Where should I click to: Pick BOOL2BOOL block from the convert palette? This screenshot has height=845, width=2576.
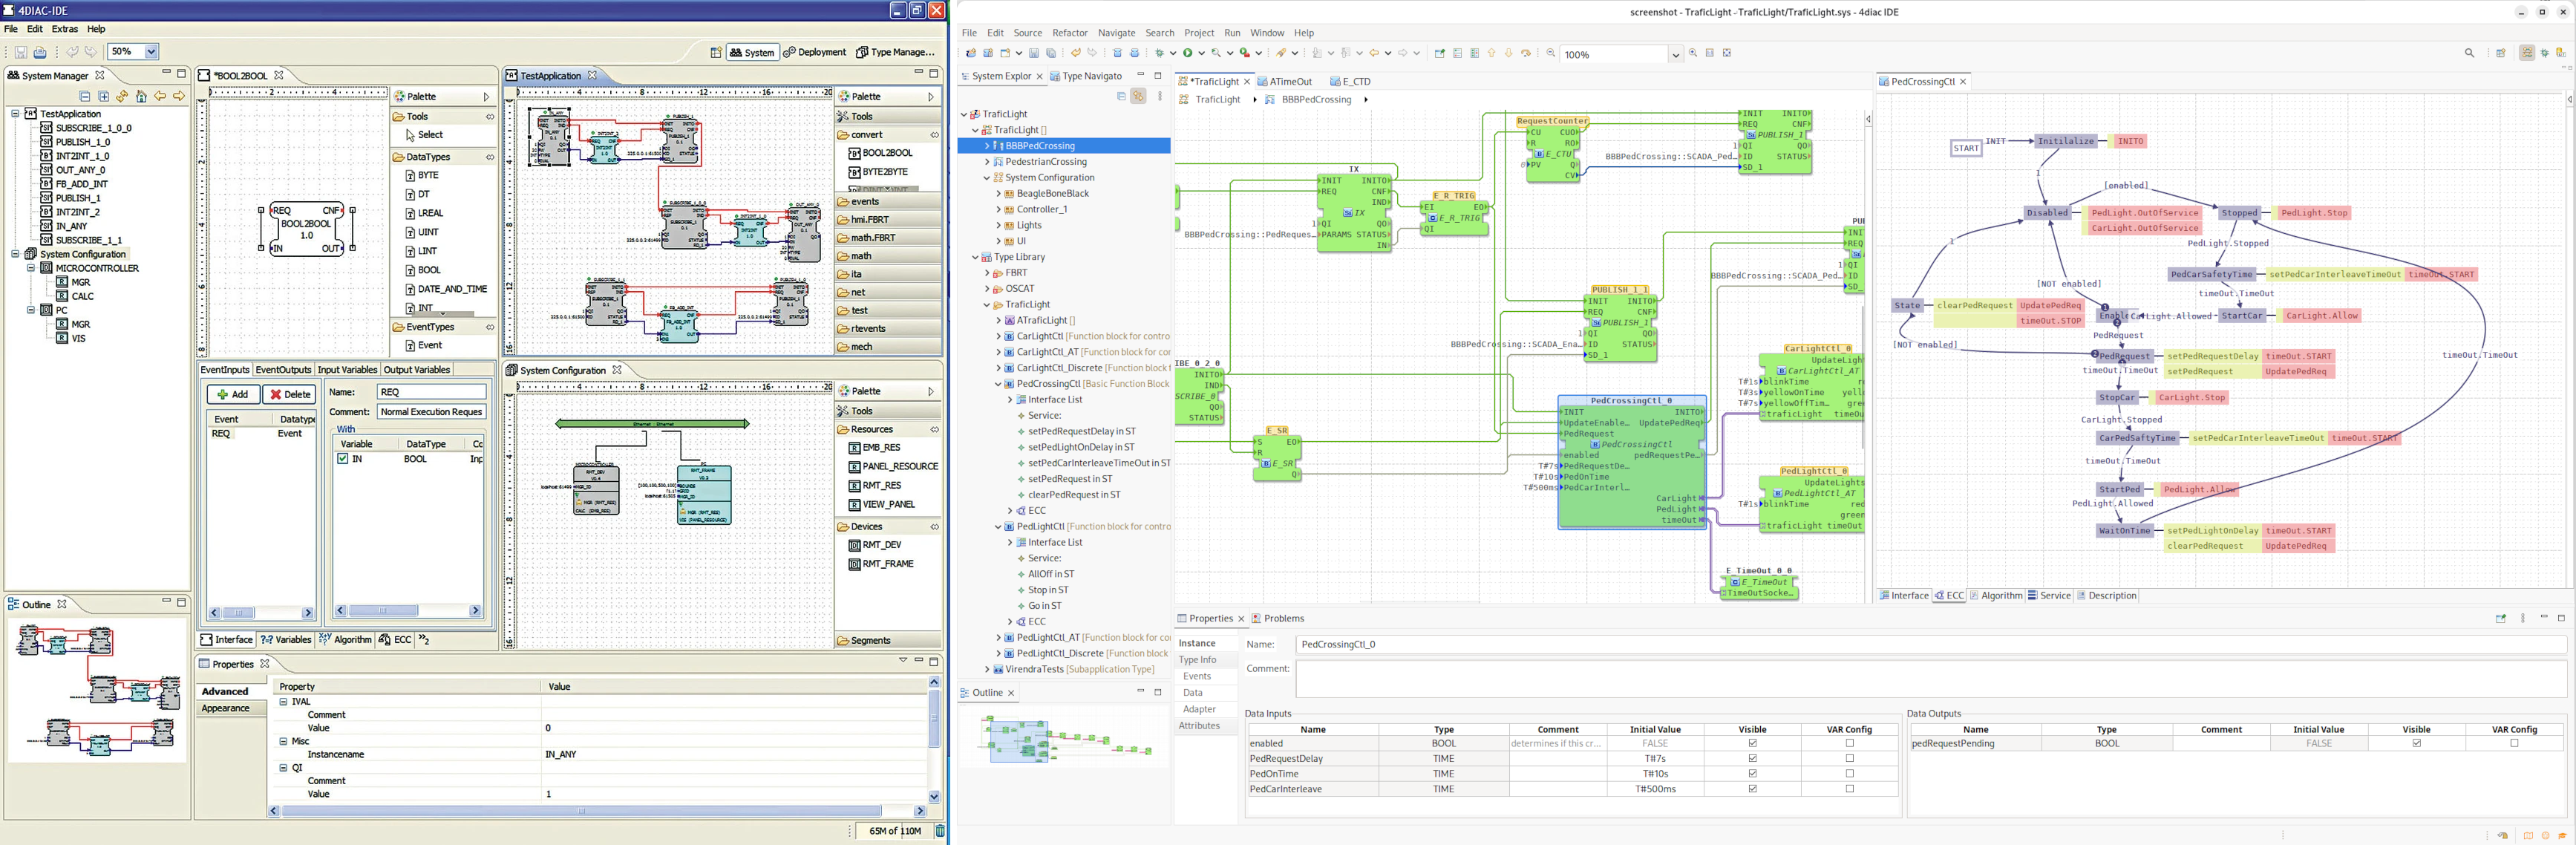(x=880, y=153)
